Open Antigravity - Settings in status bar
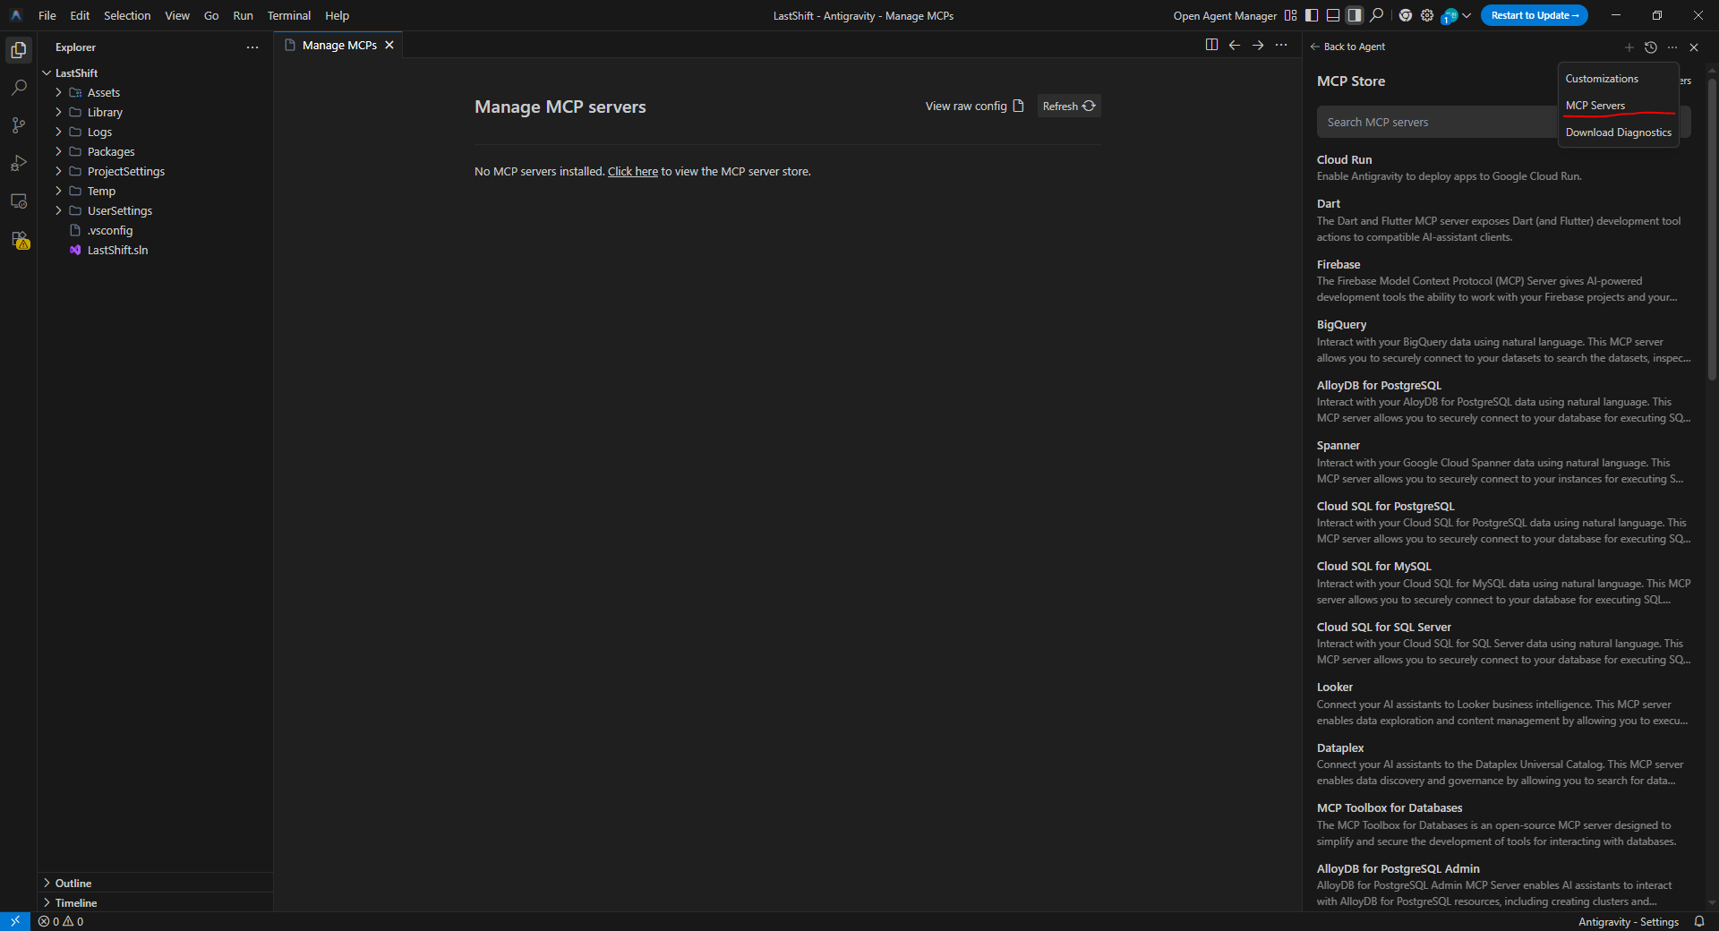Screen dimensions: 1719x931 click(x=1629, y=921)
